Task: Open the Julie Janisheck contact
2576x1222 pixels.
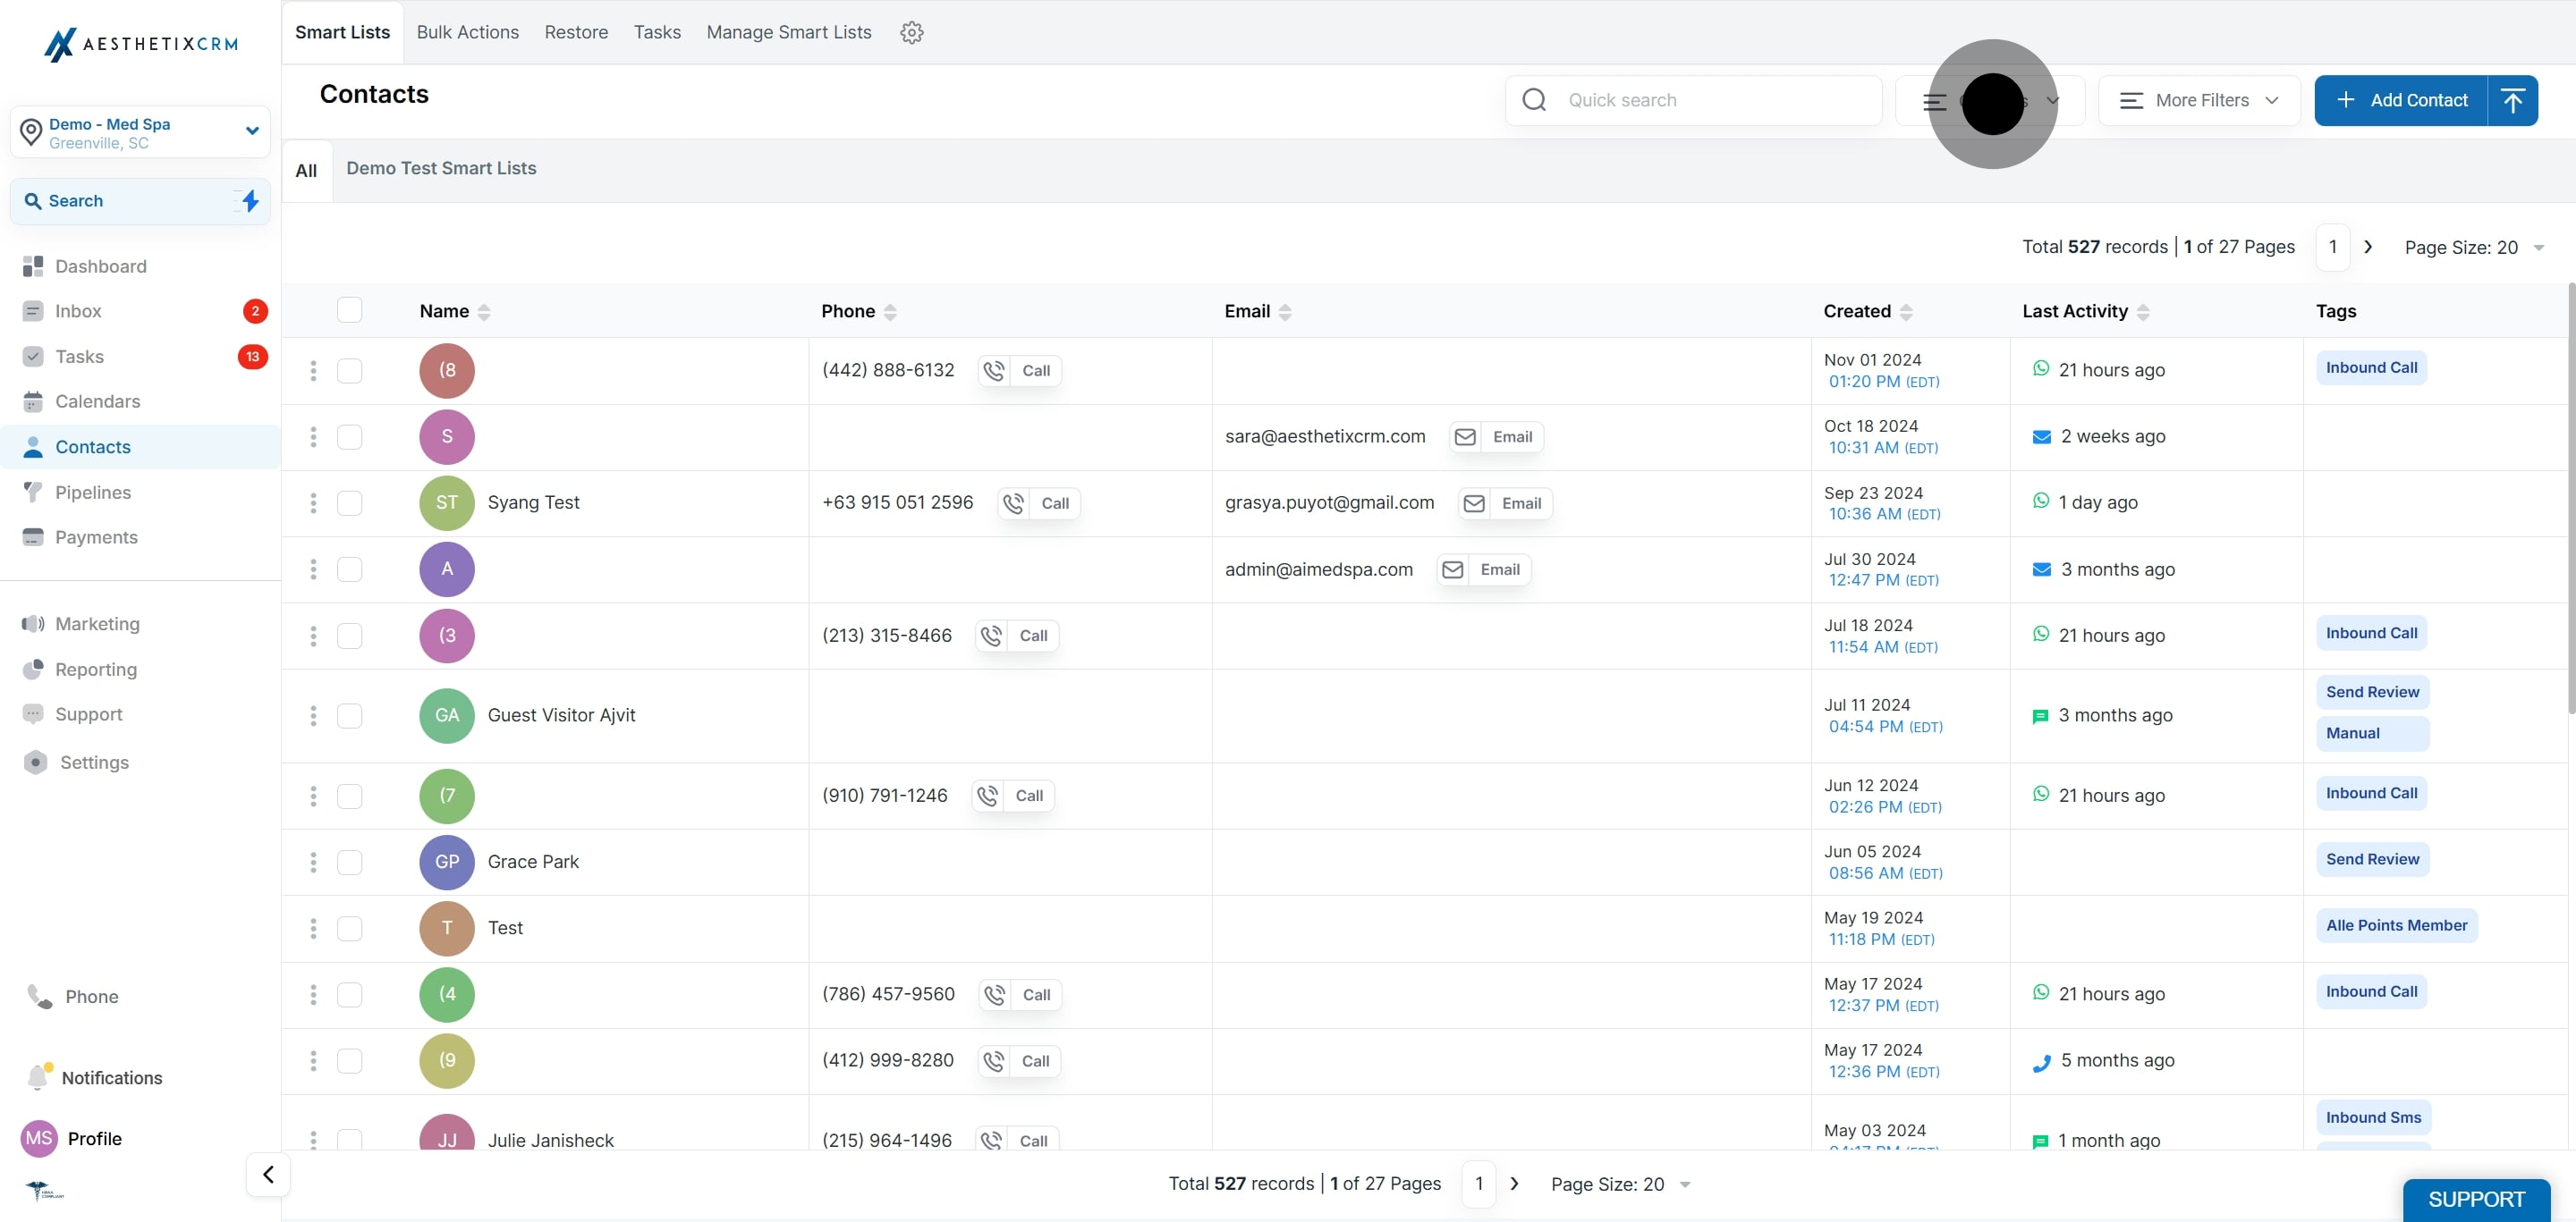Action: tap(550, 1140)
